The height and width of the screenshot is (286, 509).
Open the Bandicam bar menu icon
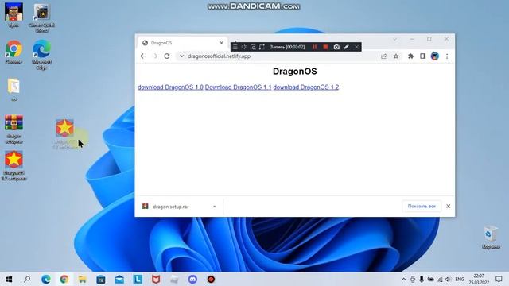(235, 47)
